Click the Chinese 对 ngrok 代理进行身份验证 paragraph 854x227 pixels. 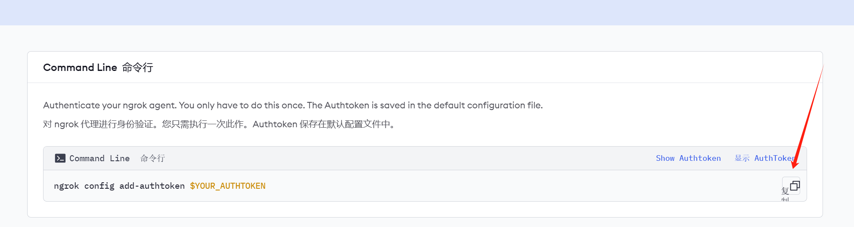[219, 124]
